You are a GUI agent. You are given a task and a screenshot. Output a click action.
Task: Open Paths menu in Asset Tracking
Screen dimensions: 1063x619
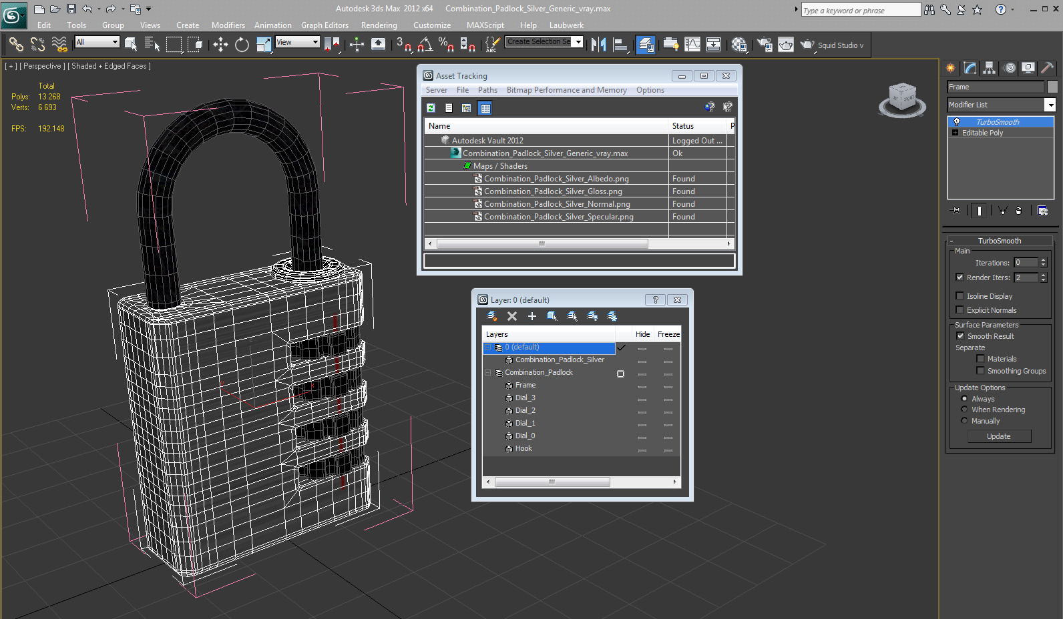(x=487, y=90)
